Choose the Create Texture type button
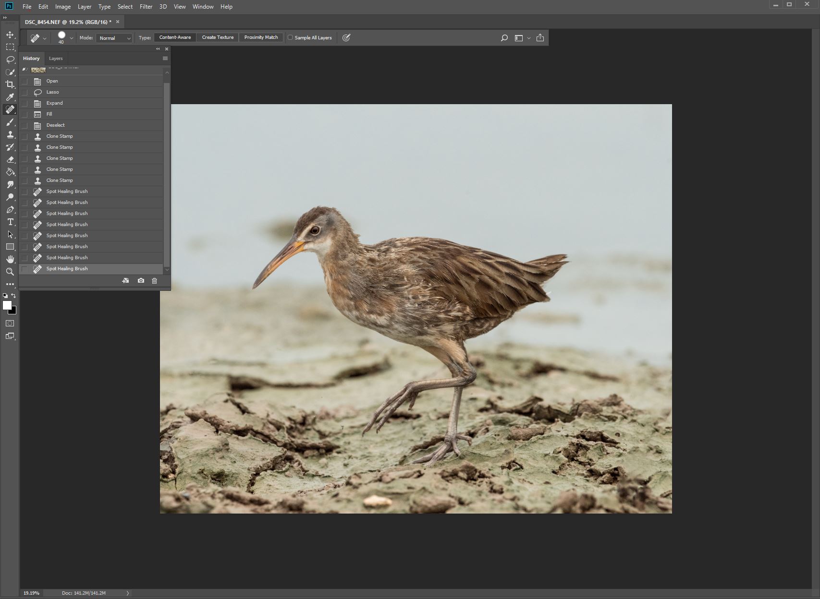 point(218,37)
